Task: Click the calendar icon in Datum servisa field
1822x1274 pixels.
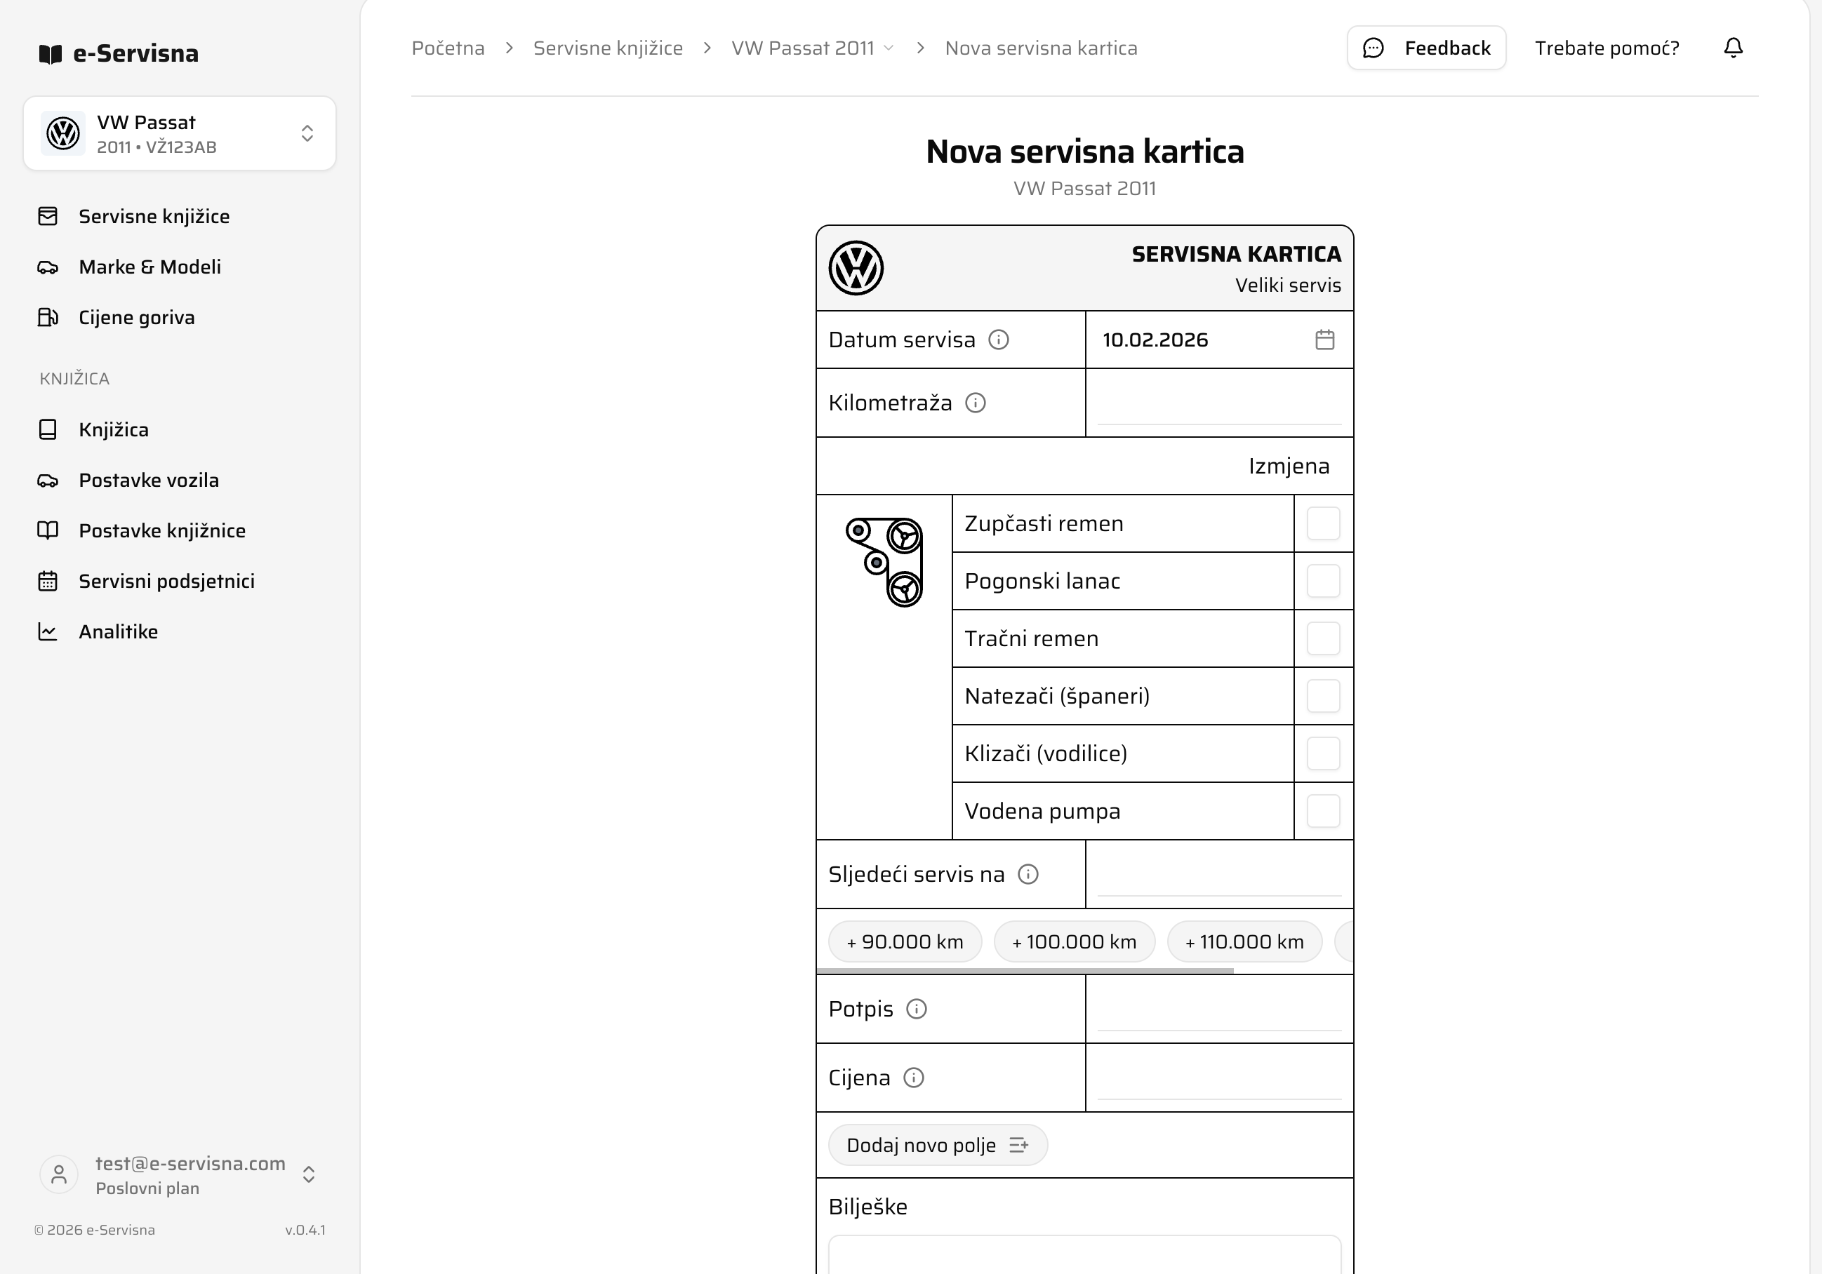Action: [x=1324, y=340]
